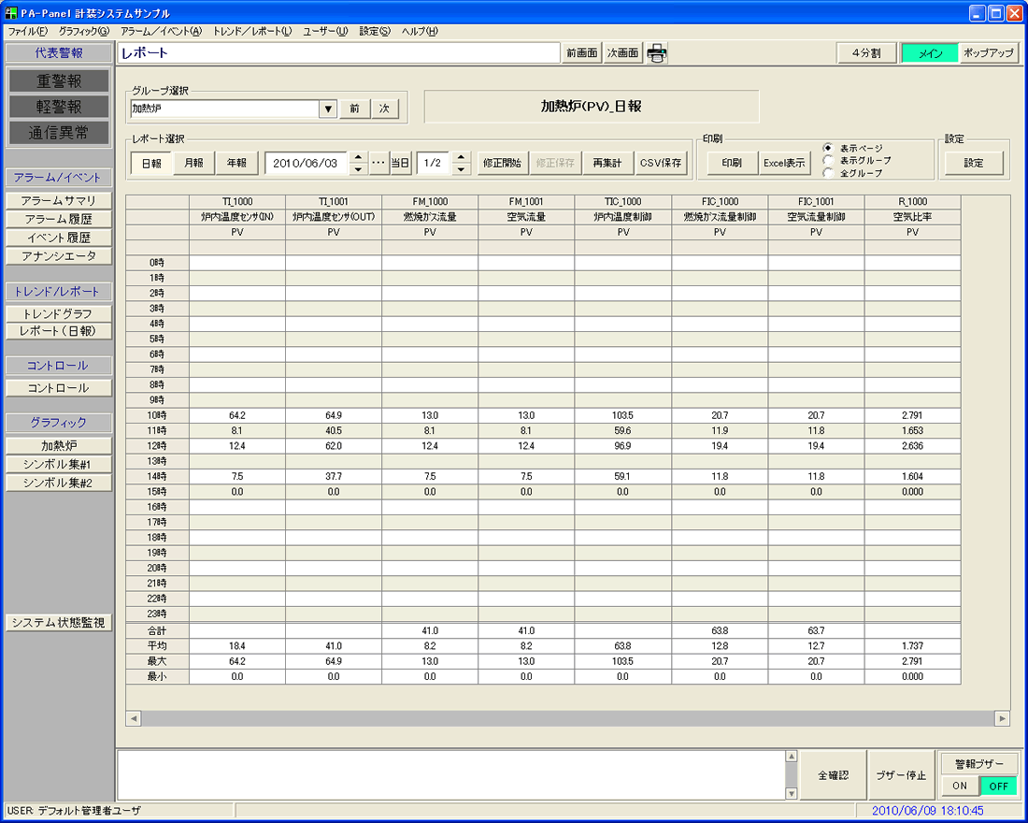Open the ユーザー(U) menu
1028x823 pixels.
pyautogui.click(x=325, y=31)
